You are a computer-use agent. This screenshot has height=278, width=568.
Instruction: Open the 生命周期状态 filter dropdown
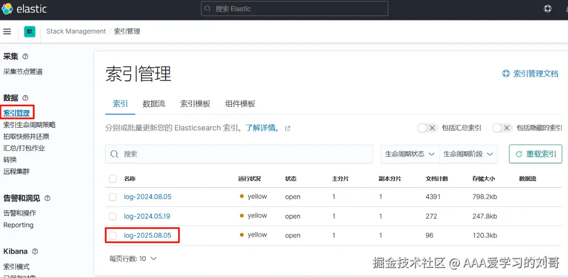410,154
